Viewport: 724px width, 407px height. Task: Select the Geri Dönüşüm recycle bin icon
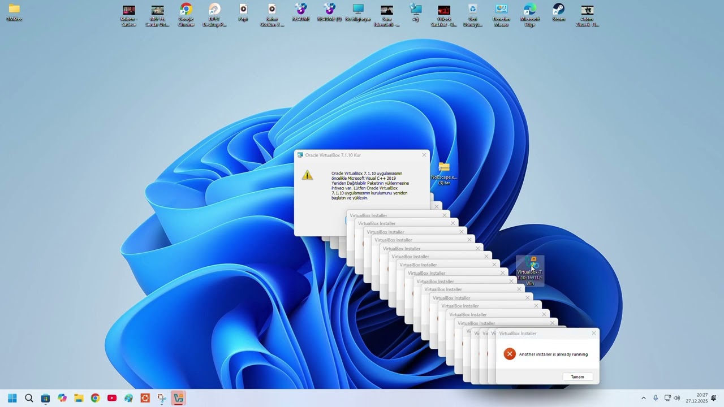(472, 15)
